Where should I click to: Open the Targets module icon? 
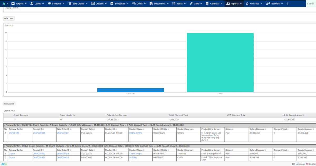click(13, 3)
